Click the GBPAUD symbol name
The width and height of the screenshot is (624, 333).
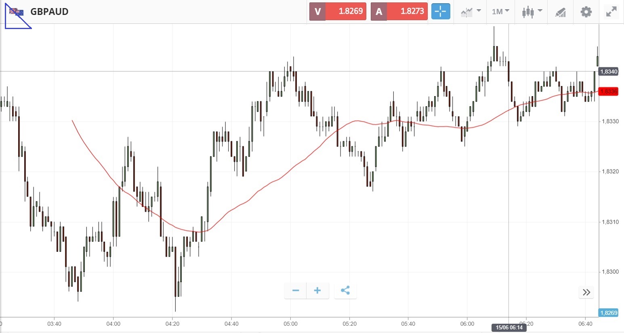coord(49,12)
